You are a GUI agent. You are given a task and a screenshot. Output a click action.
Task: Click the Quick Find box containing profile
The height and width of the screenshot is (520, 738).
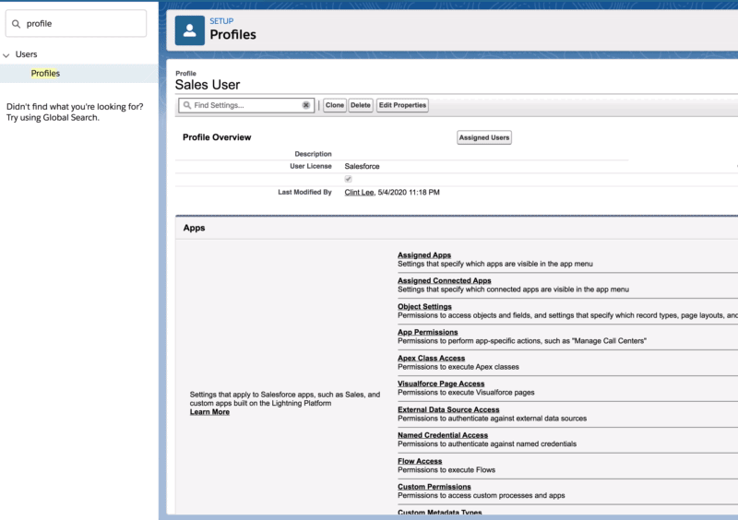pyautogui.click(x=76, y=24)
